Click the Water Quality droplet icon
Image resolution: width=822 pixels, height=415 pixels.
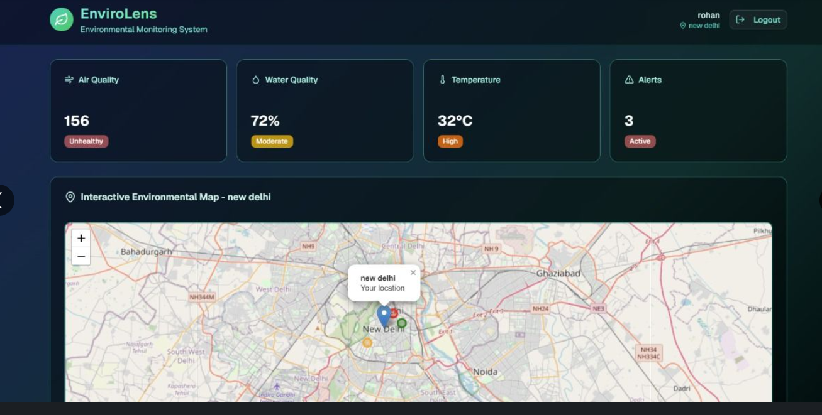(x=256, y=80)
